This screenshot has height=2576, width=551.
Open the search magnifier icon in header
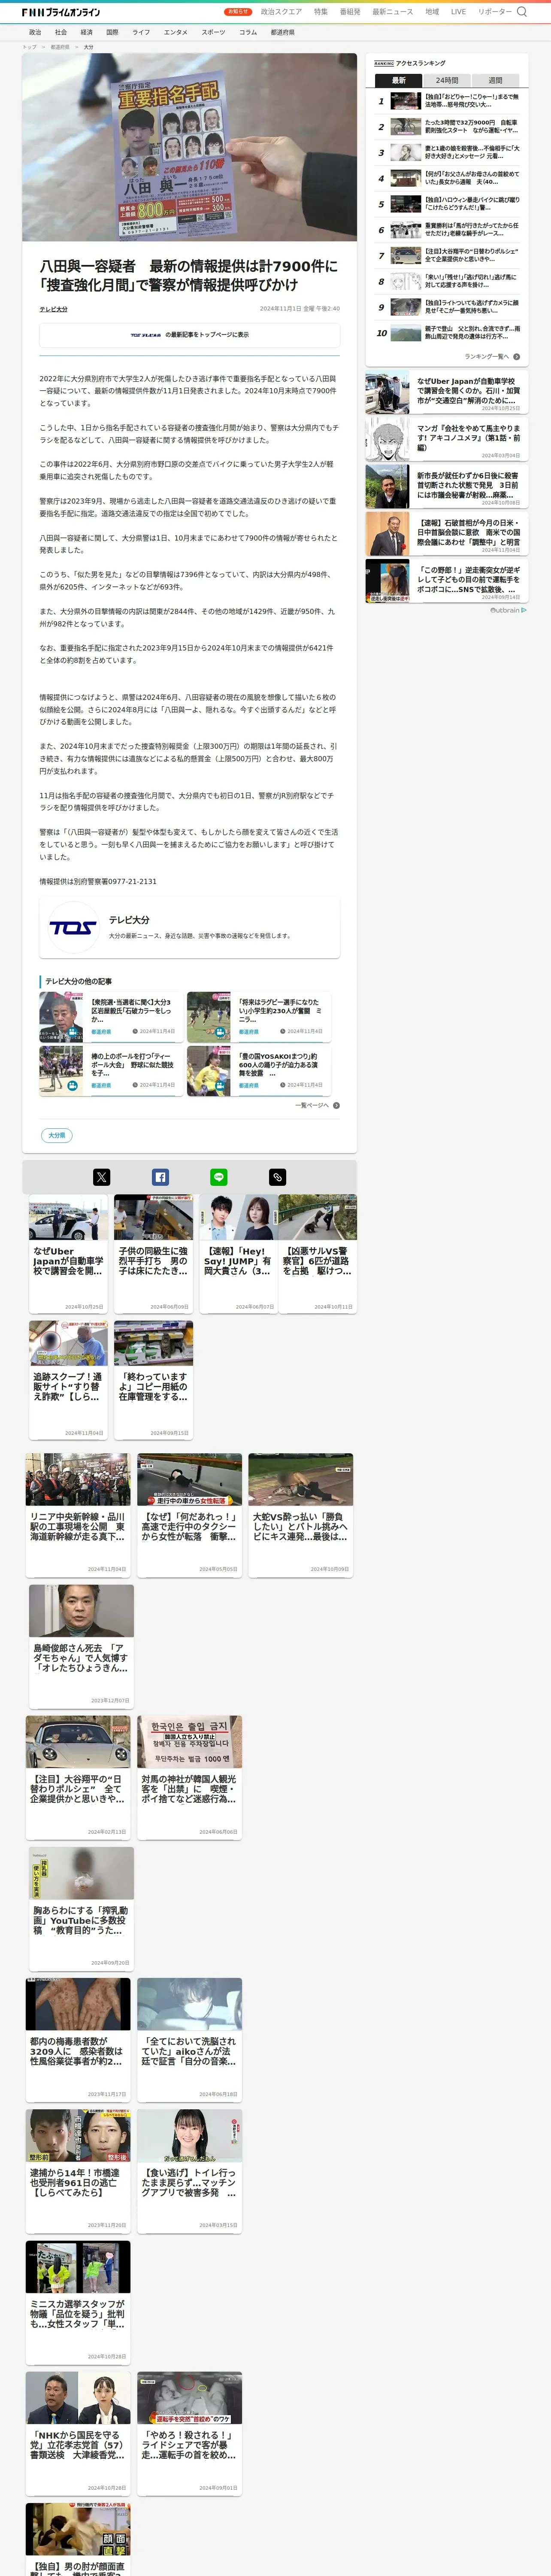521,12
